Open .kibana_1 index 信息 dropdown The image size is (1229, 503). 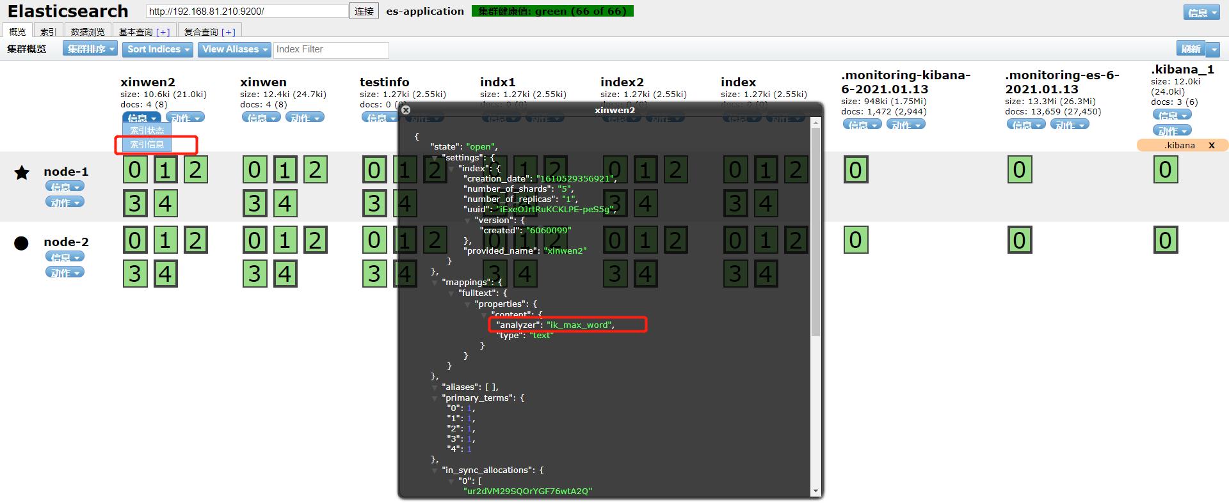coord(1172,115)
